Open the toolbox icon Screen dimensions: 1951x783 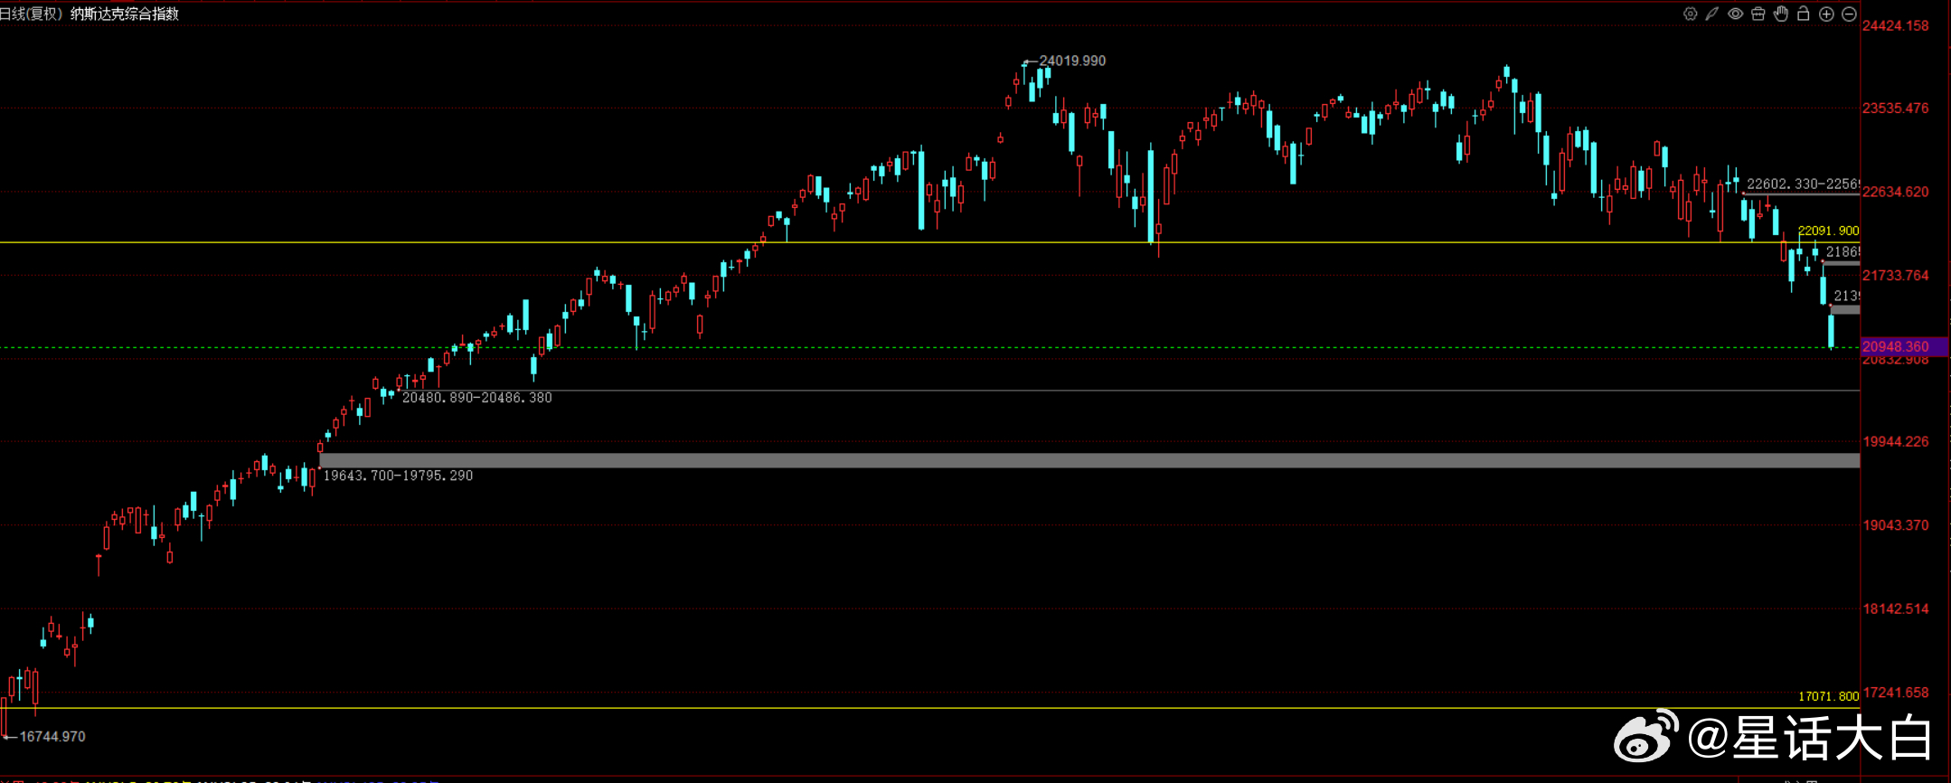(x=1758, y=14)
